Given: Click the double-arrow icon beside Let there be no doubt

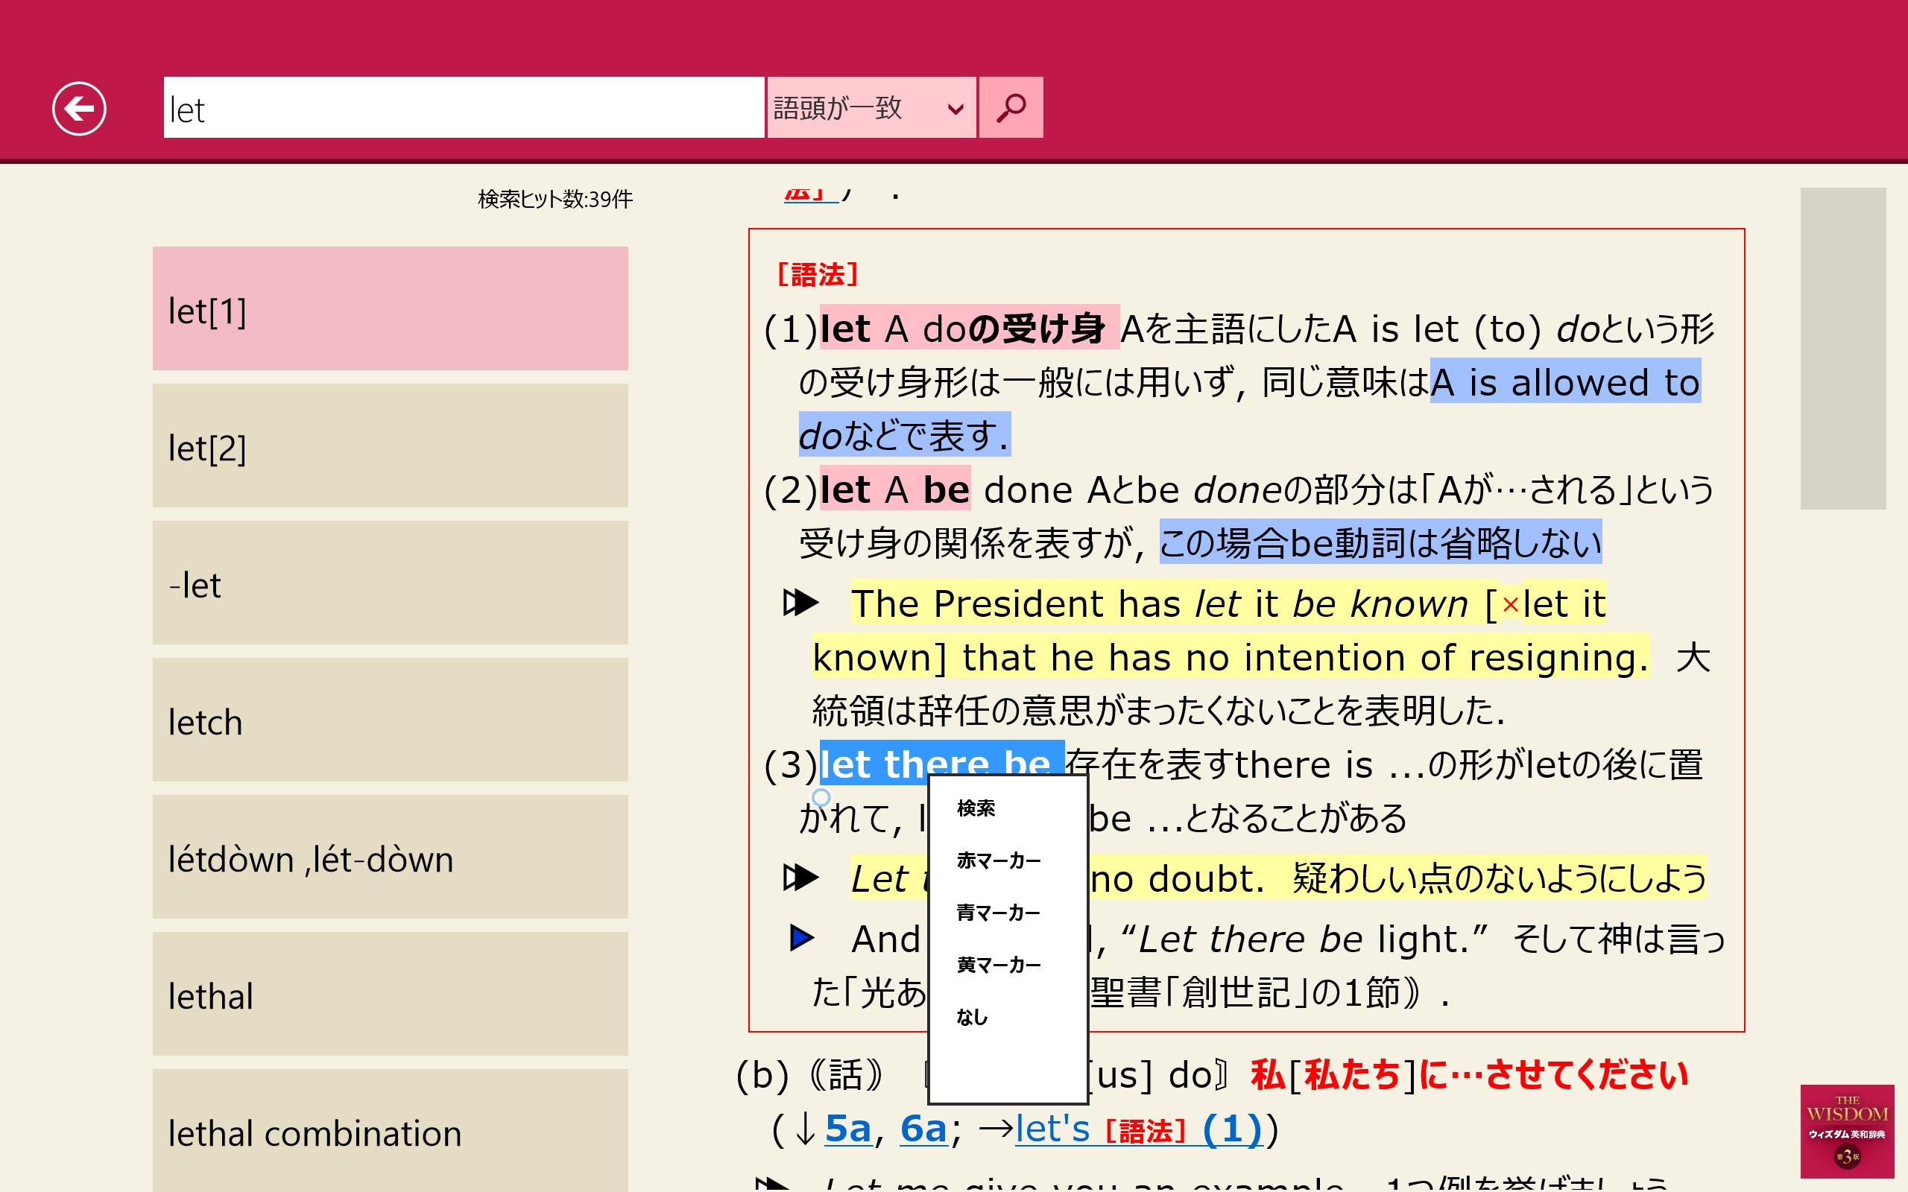Looking at the screenshot, I should click(800, 878).
